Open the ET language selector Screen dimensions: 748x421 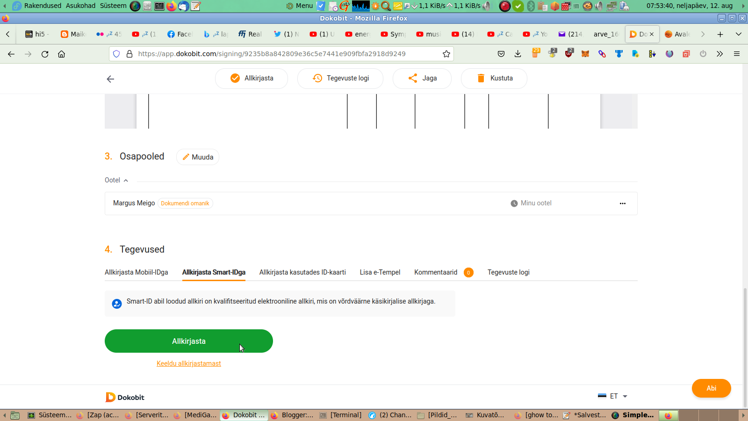pos(613,396)
